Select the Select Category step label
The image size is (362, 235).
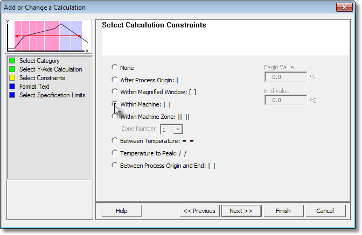click(39, 61)
